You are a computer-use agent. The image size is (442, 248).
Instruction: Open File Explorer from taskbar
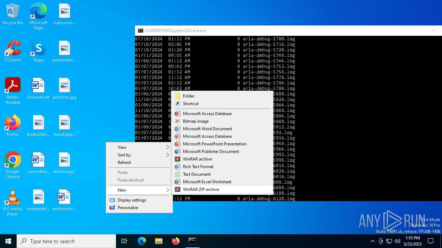(158, 241)
